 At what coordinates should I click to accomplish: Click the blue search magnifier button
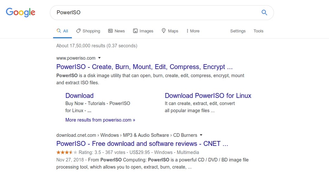(x=264, y=13)
